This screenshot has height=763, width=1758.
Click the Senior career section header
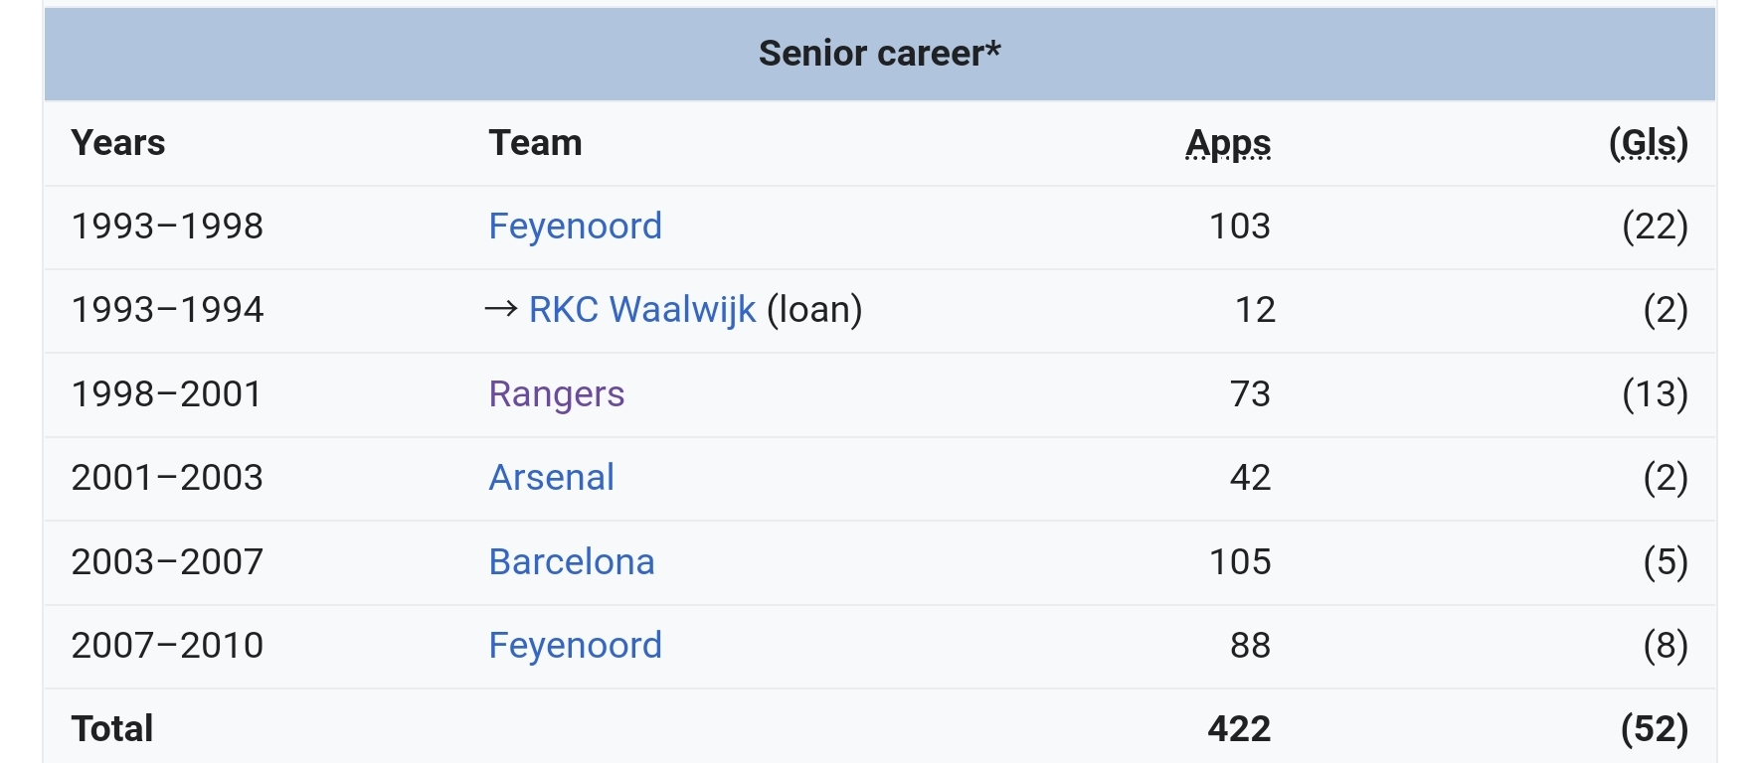pyautogui.click(x=879, y=54)
